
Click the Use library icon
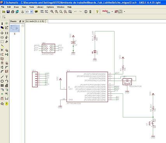coord(36,12)
